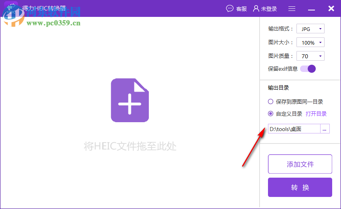Minimize the HEIC converter window
This screenshot has width=341, height=209.
(x=311, y=10)
